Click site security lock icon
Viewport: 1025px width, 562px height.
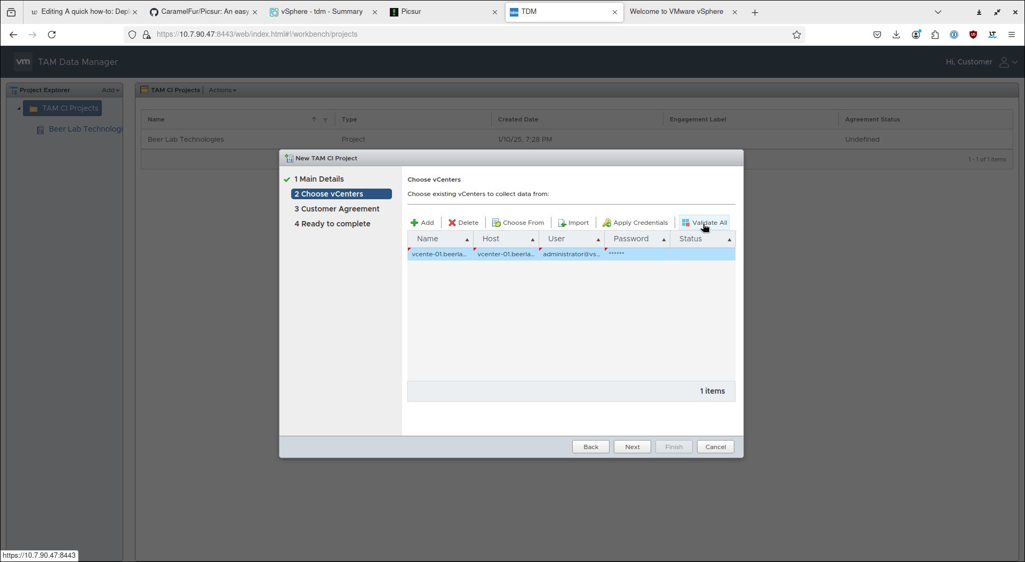click(146, 35)
